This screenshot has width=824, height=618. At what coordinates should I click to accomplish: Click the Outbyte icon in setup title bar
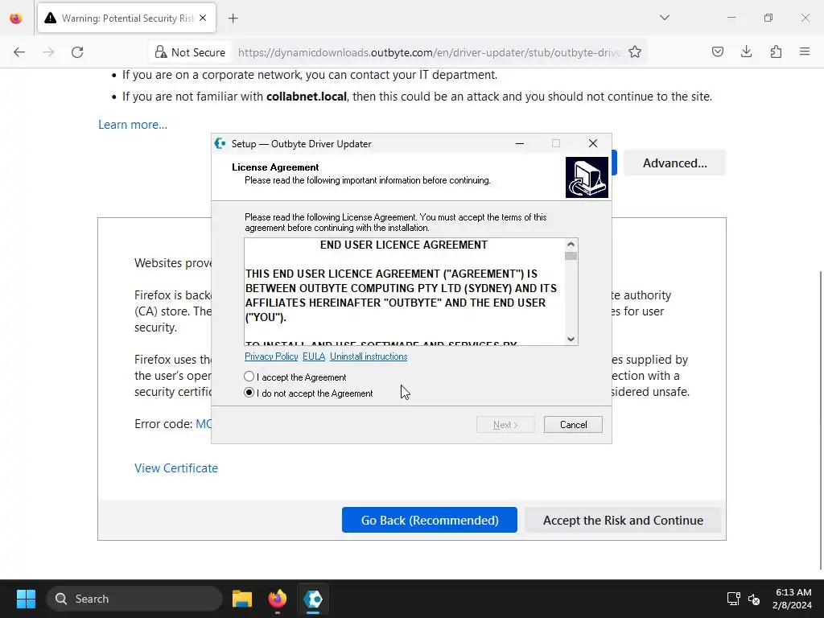pyautogui.click(x=220, y=143)
